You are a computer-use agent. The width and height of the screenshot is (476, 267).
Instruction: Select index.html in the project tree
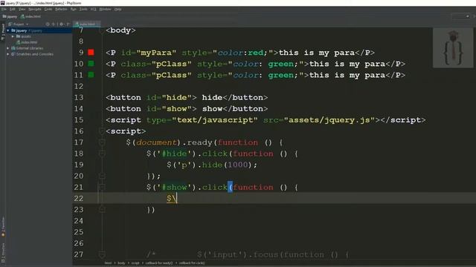[27, 42]
